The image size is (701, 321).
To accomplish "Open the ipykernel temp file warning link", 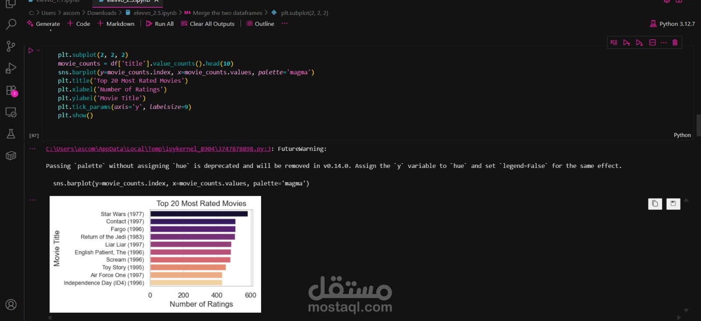I will coord(159,149).
